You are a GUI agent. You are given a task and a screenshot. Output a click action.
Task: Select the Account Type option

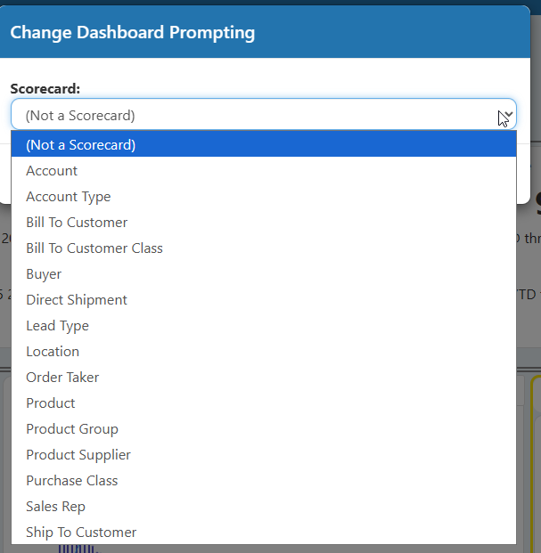(264, 197)
